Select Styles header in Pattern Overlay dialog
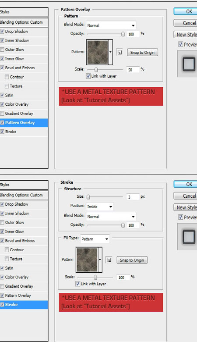This screenshot has width=197, height=342. click(x=24, y=12)
